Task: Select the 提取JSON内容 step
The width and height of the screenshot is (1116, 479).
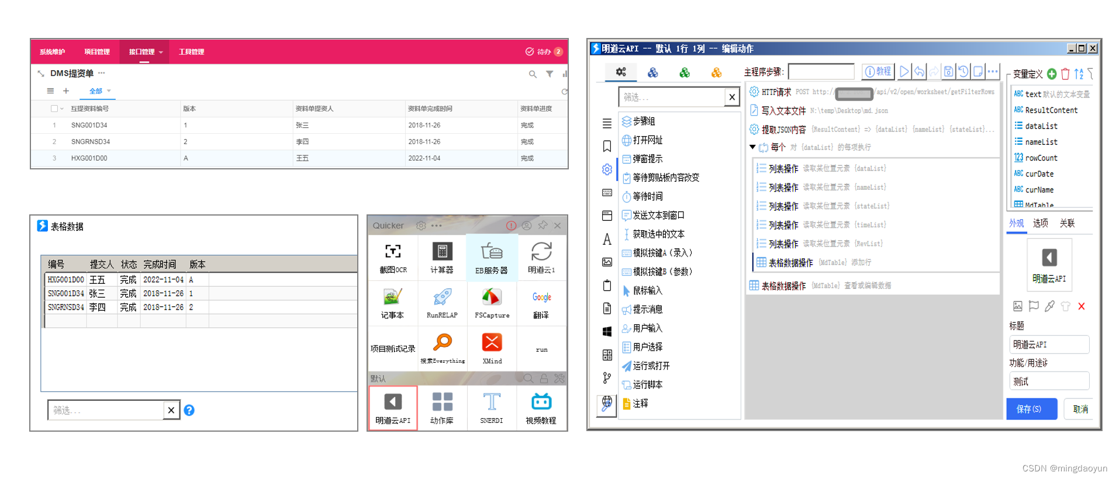Action: [x=873, y=129]
